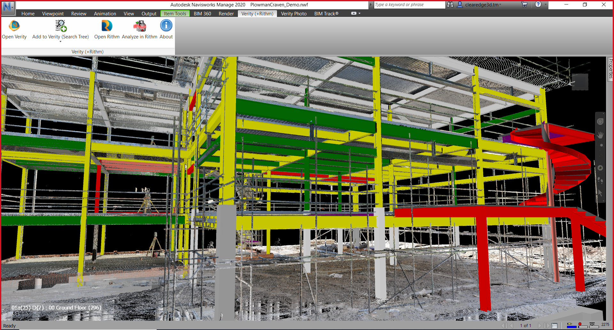Click the ViewCube home face

580,82
